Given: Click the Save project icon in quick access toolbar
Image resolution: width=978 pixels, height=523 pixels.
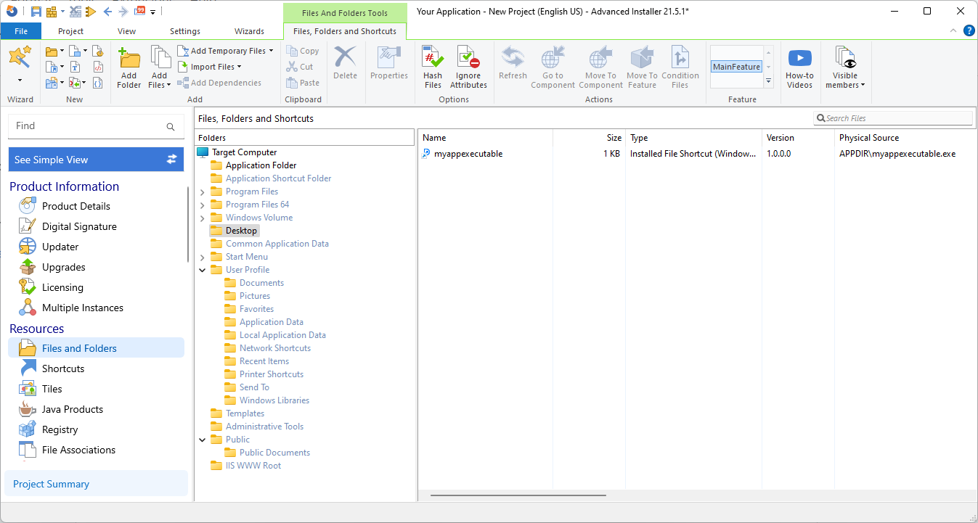Looking at the screenshot, I should click(x=36, y=11).
